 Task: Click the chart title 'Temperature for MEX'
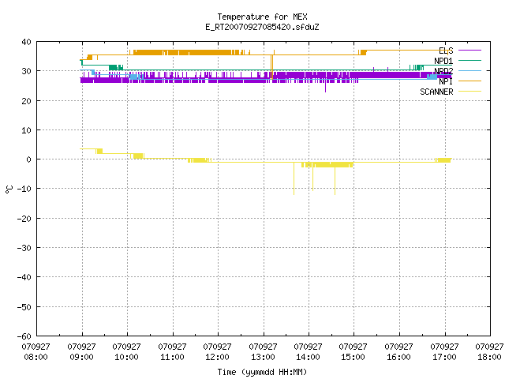coord(262,17)
